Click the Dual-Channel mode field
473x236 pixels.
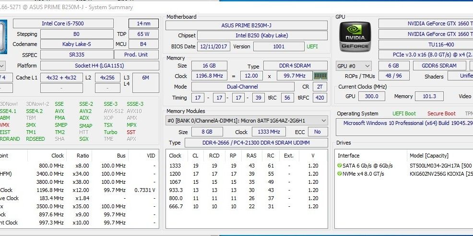tap(243, 87)
